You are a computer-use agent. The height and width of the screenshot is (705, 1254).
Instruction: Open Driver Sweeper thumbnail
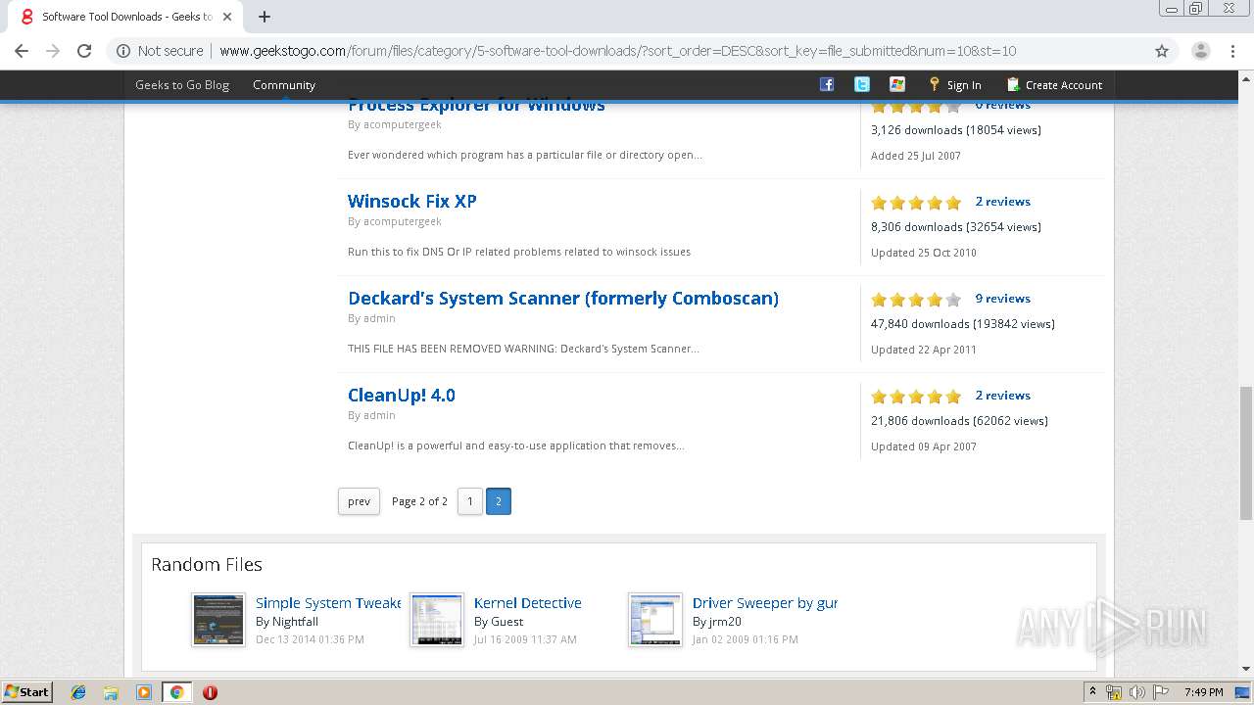pyautogui.click(x=655, y=620)
